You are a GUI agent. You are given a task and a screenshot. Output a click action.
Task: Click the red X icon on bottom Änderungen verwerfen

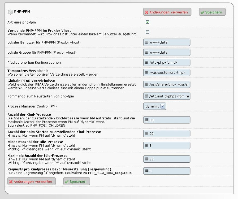pos(11,181)
